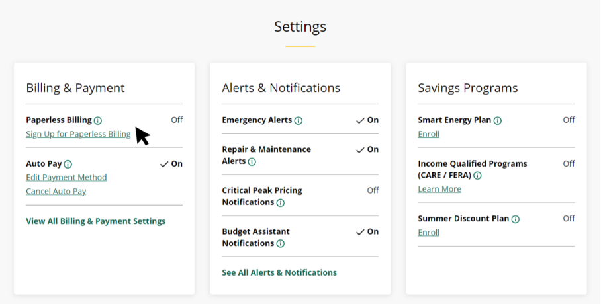Click info icon beside Paperless Billing
601x304 pixels.
[x=98, y=120]
